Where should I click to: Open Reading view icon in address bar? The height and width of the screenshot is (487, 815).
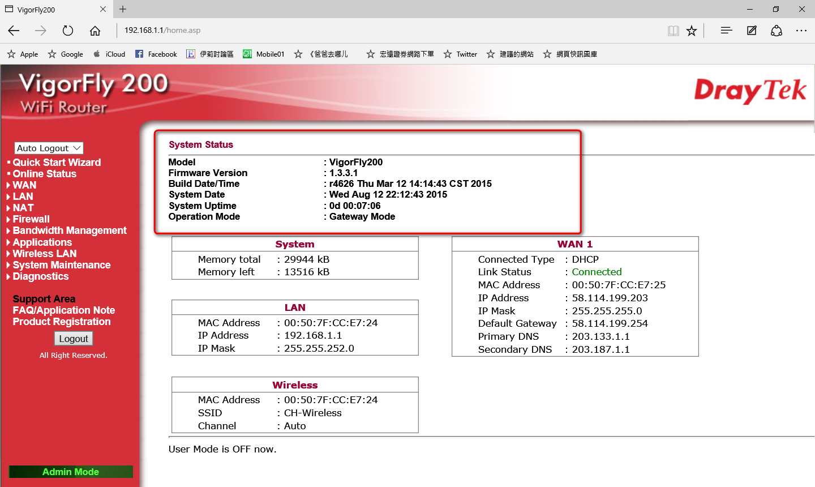(673, 31)
